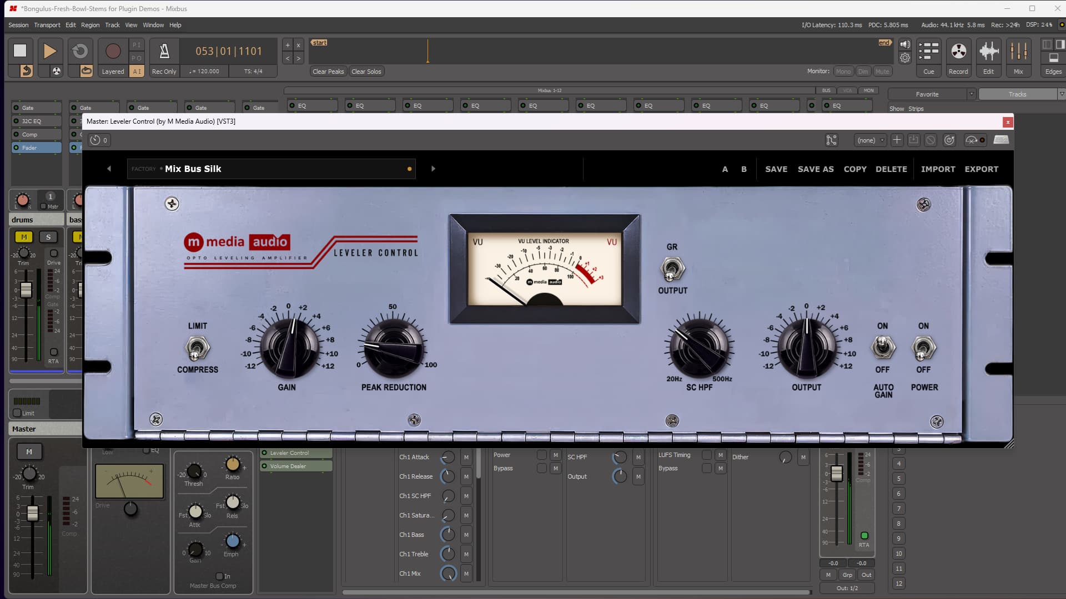Click the large OUTPUT knob on Leveler Control
This screenshot has width=1066, height=599.
pyautogui.click(x=806, y=347)
